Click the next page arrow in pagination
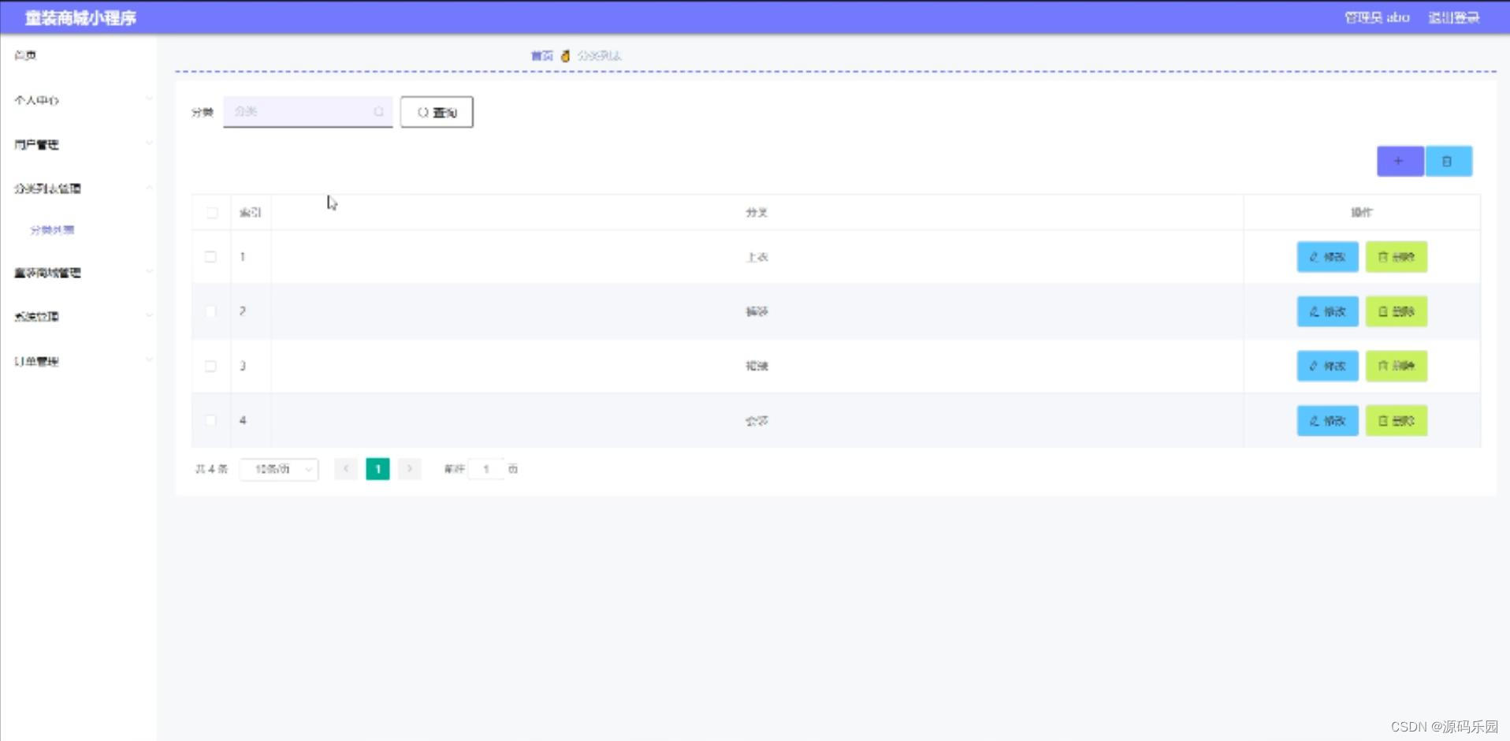Viewport: 1510px width, 741px height. point(409,469)
